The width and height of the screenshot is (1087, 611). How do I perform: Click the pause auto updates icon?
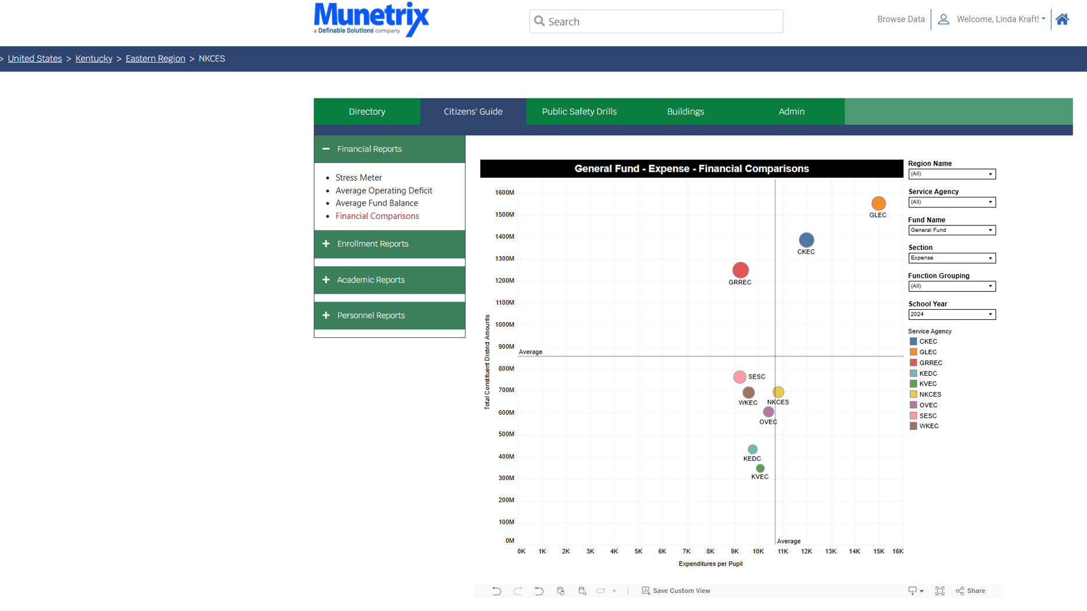[x=582, y=591]
